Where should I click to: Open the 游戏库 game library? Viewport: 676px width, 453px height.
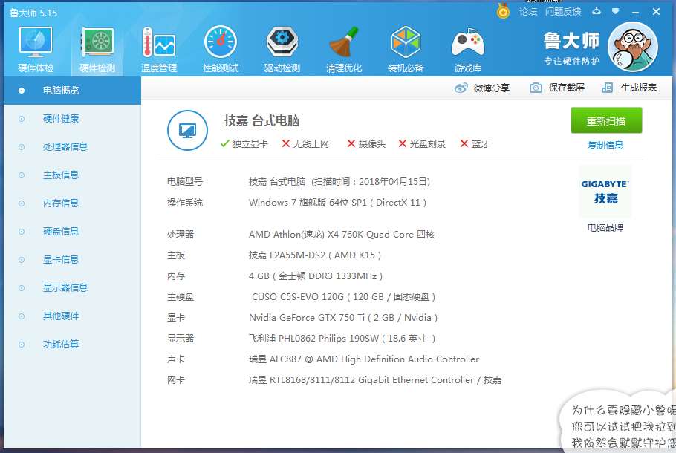point(468,50)
